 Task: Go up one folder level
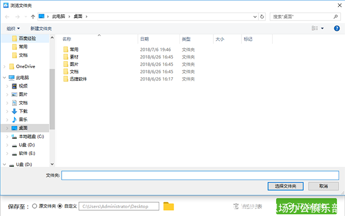point(33,17)
